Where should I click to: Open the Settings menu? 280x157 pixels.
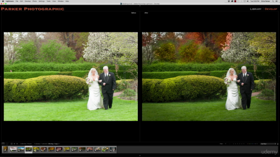click(42, 1)
